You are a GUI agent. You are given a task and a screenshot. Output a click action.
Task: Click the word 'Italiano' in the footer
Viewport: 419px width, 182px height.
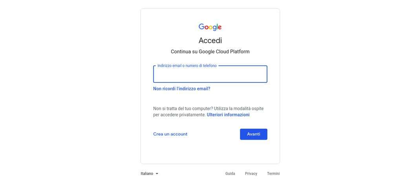[147, 174]
